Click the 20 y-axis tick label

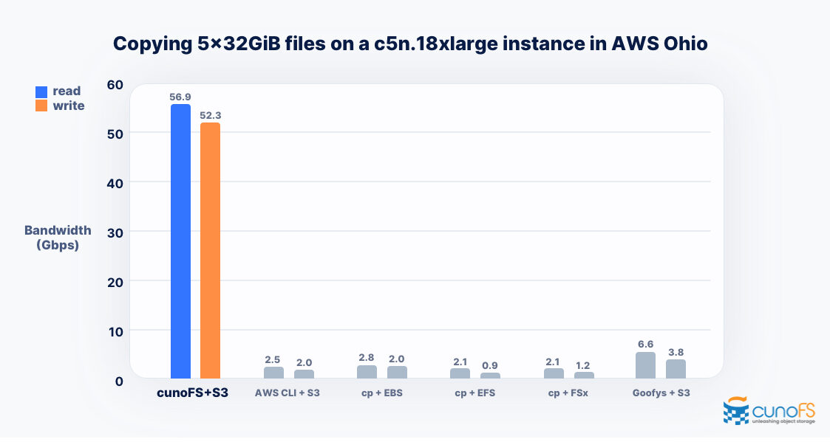(115, 283)
